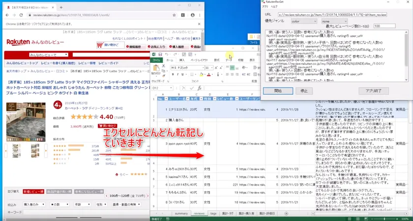Click the Decrease Font Size icon
Screen dimensions: 413x221
[x=221, y=68]
